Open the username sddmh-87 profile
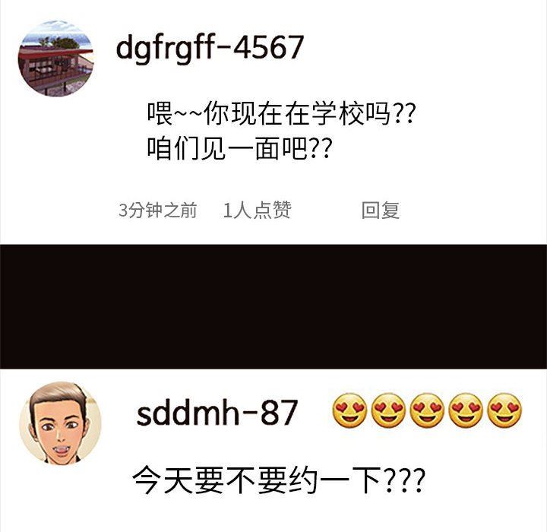547x532 pixels. pyautogui.click(x=217, y=412)
